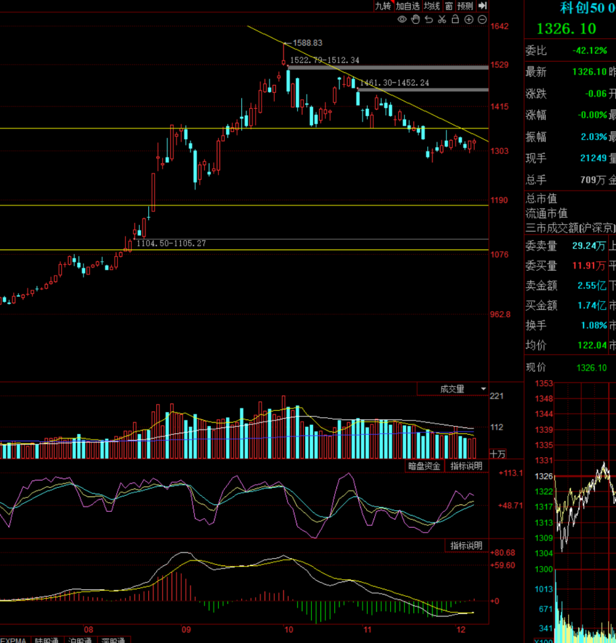Image resolution: width=616 pixels, height=643 pixels.
Task: Zoom out with the minus circle icon
Action: pyautogui.click(x=482, y=19)
